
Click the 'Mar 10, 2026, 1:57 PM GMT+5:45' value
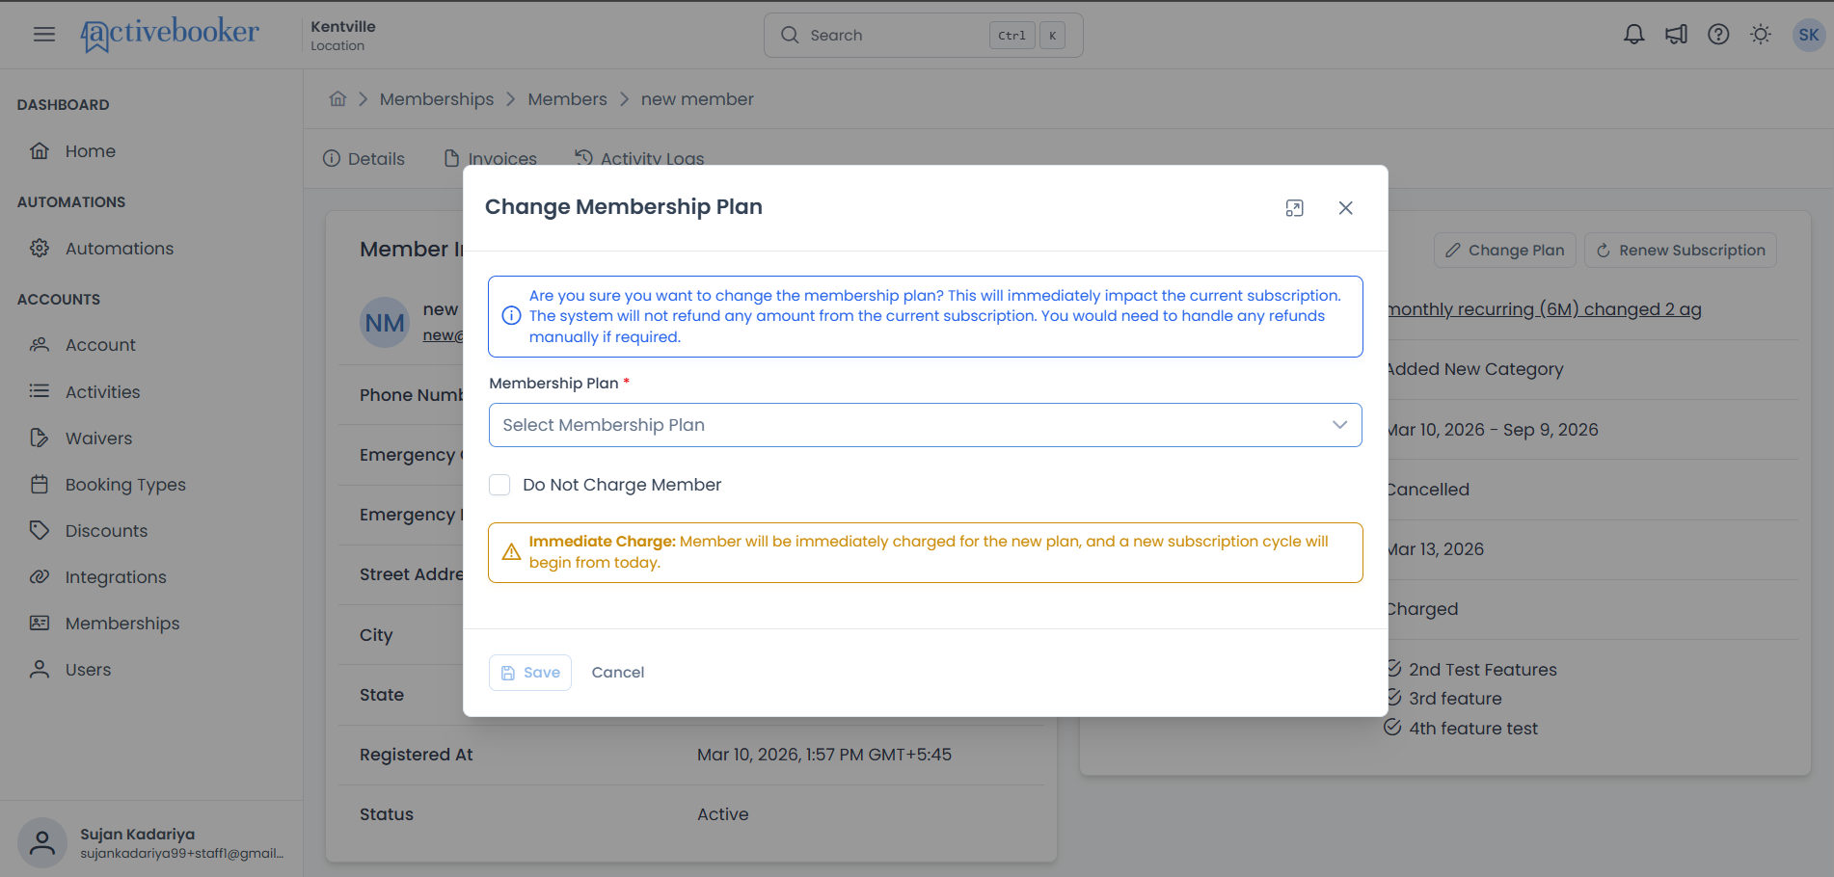pyautogui.click(x=824, y=755)
